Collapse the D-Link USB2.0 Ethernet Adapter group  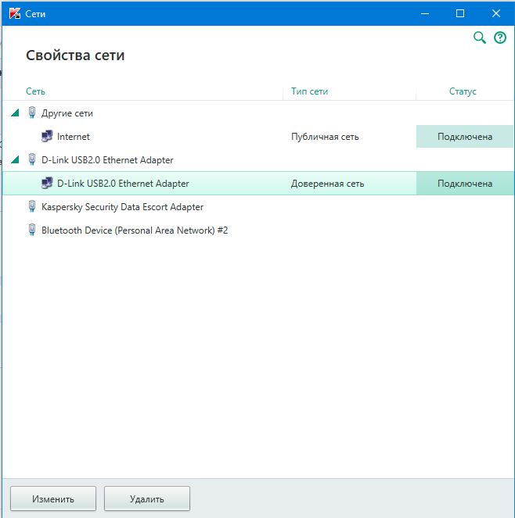pos(15,160)
